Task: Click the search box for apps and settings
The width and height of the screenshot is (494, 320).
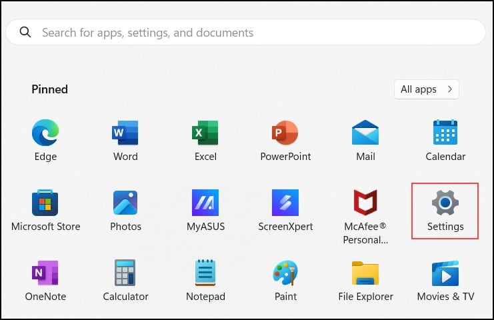Action: pos(245,32)
